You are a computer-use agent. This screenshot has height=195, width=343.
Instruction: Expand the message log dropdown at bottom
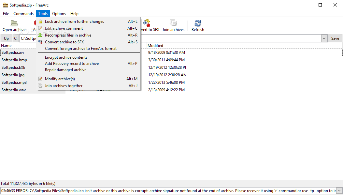(339, 191)
